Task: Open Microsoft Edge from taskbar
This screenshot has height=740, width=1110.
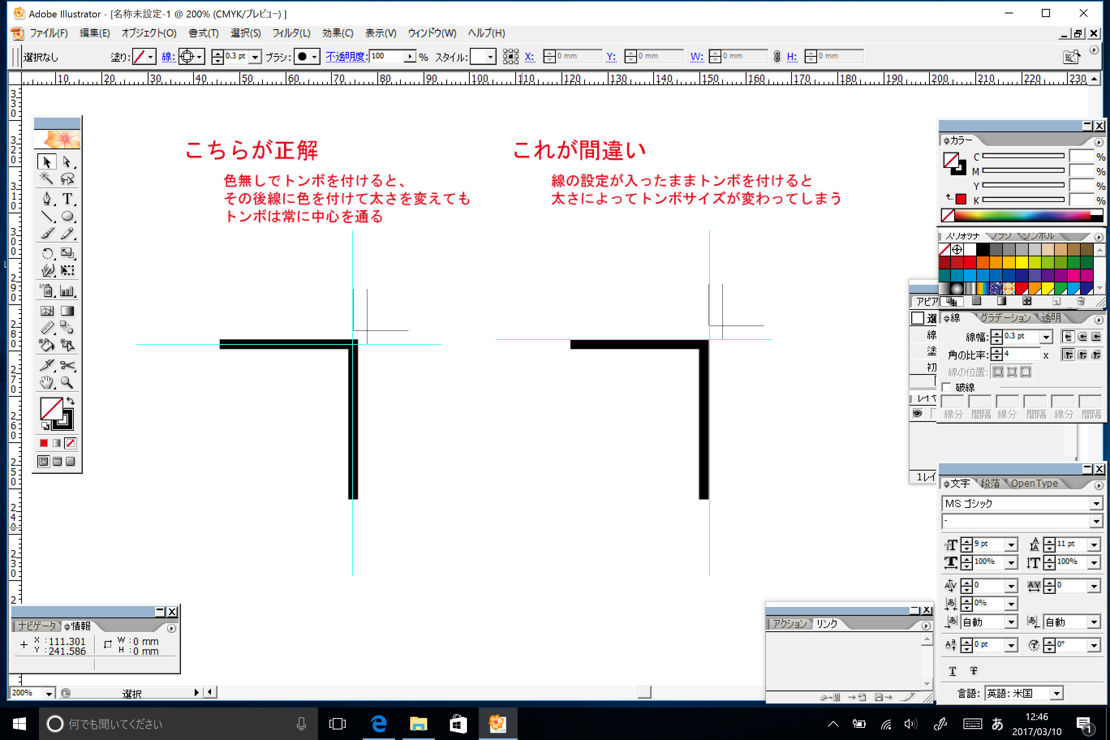Action: [x=379, y=723]
